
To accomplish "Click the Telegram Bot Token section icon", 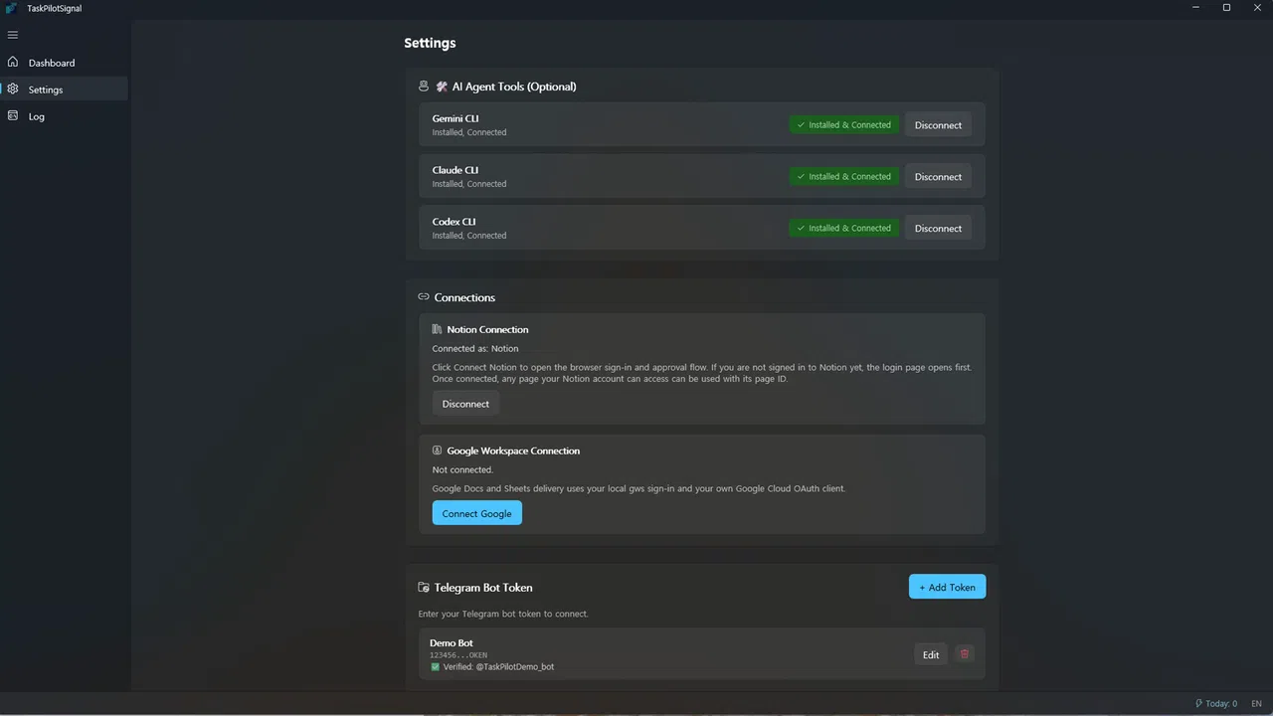I will (x=424, y=588).
